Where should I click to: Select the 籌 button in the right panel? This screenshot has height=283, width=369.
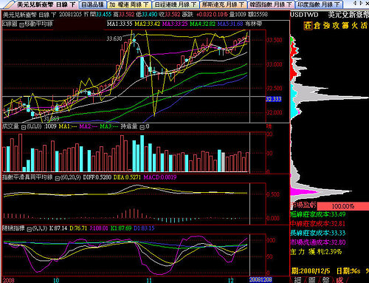(345, 26)
